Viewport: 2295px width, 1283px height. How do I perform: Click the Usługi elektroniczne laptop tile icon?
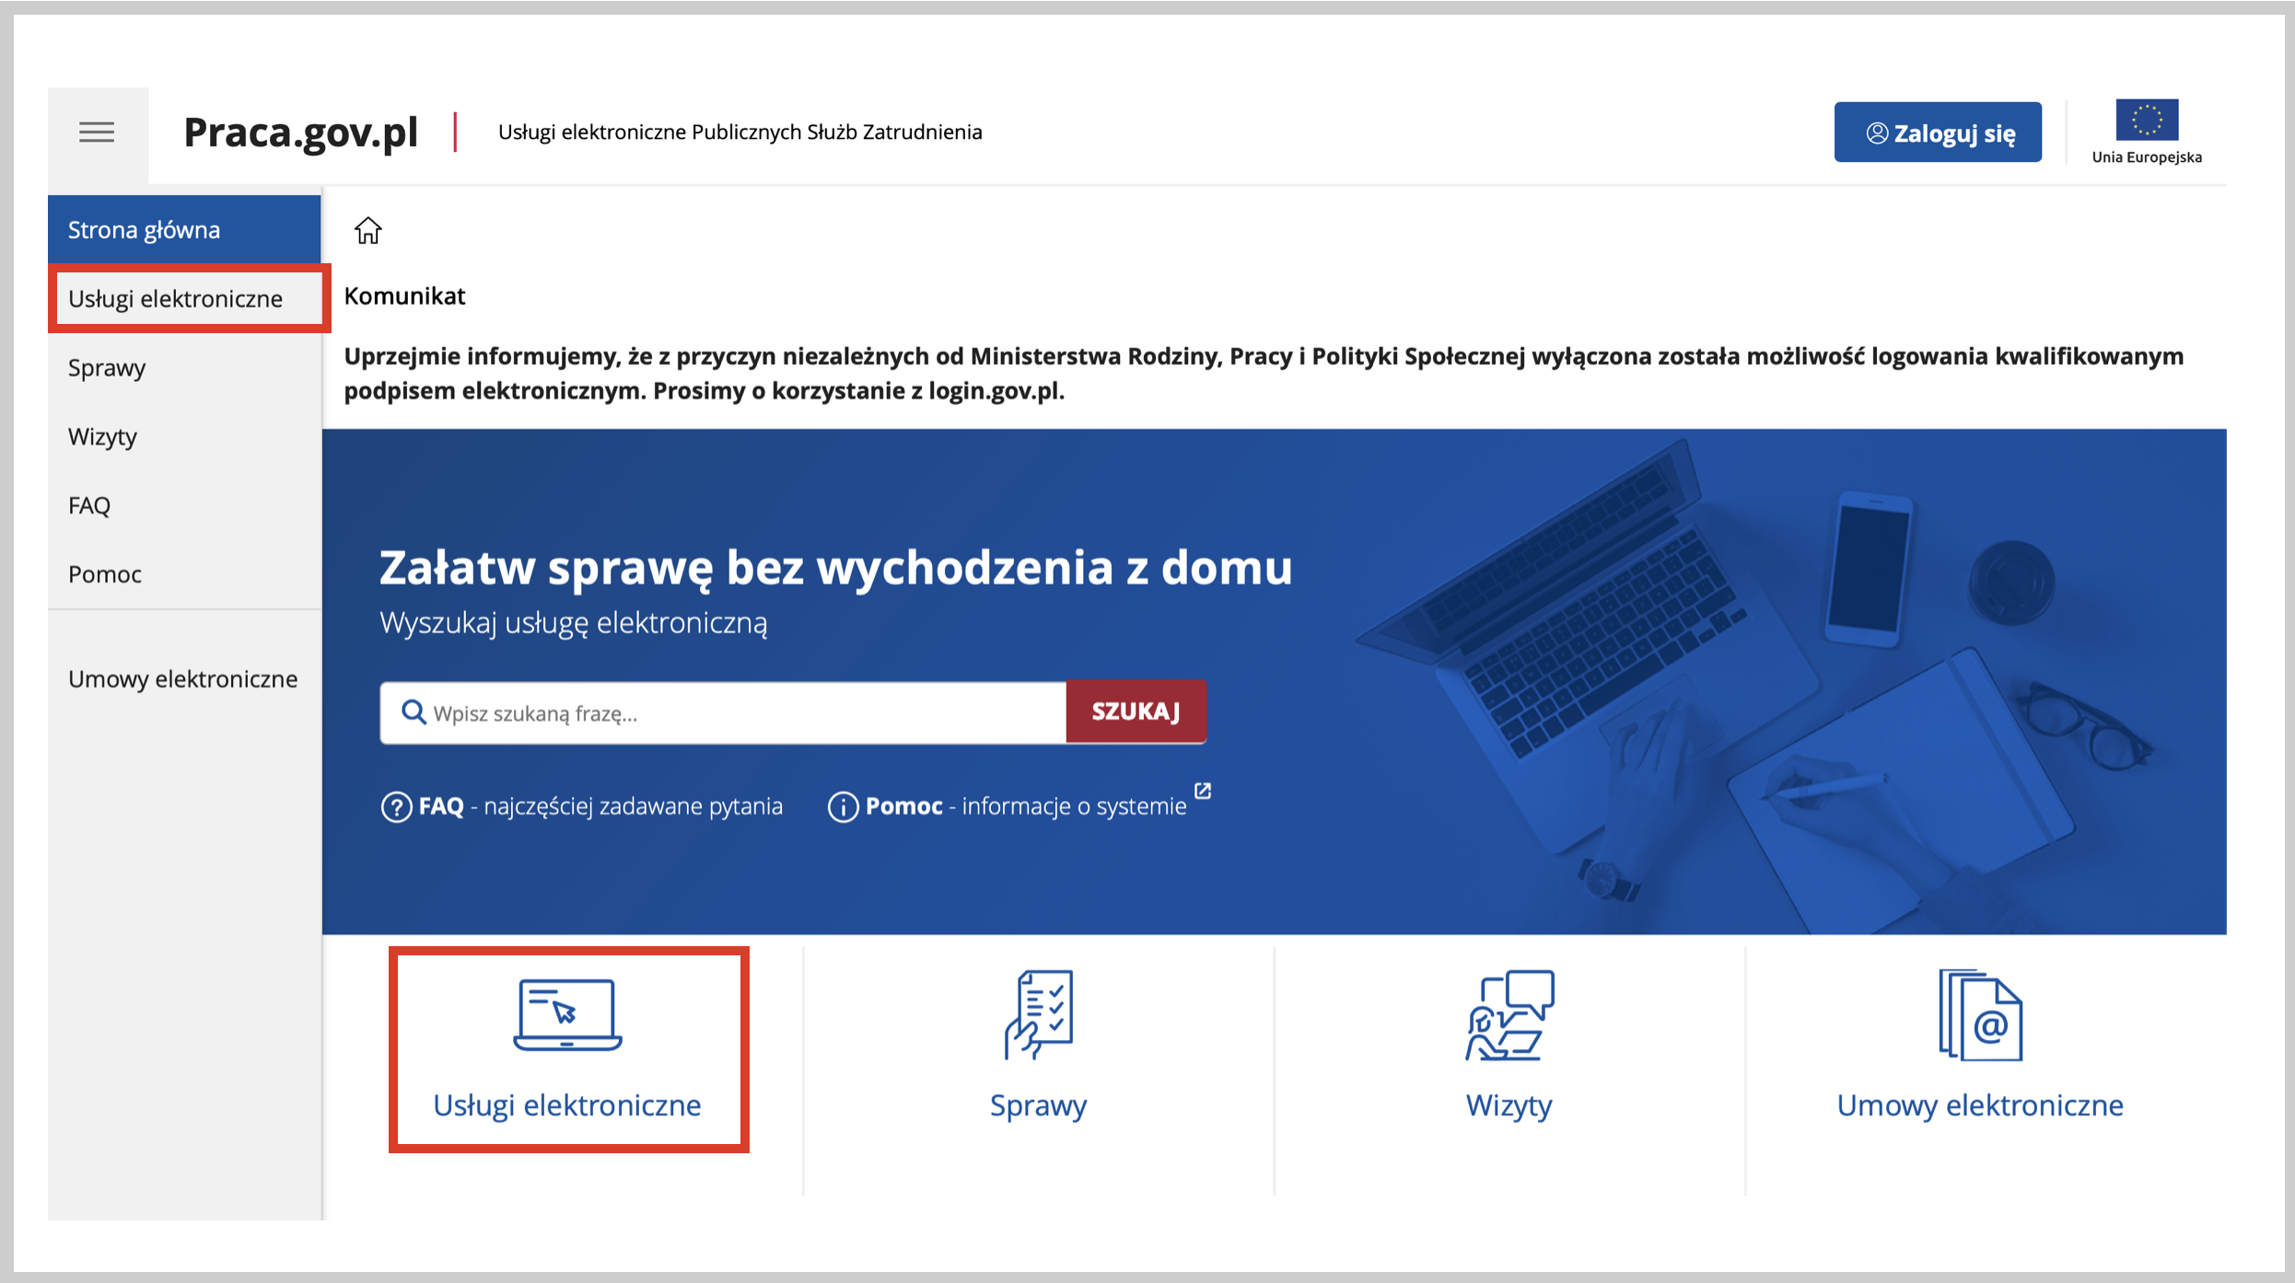(567, 1014)
